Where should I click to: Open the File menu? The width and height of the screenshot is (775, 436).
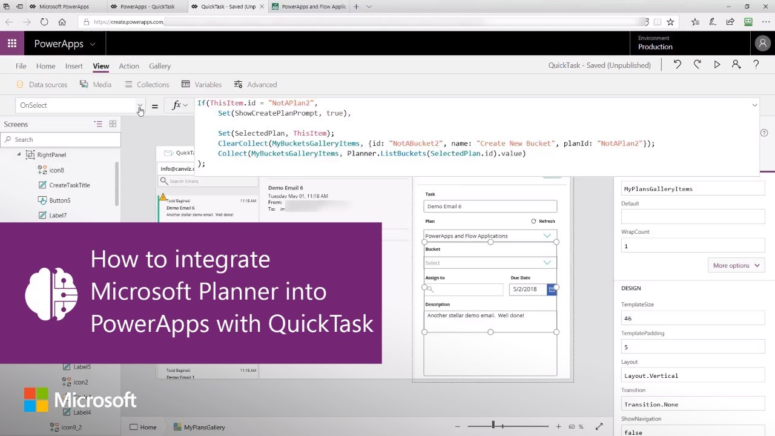click(21, 66)
